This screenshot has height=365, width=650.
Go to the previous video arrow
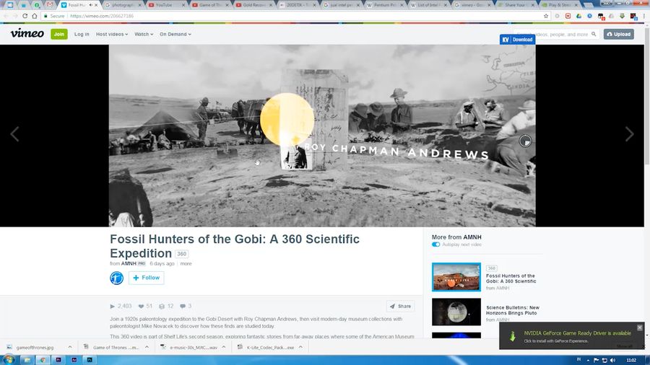click(14, 134)
